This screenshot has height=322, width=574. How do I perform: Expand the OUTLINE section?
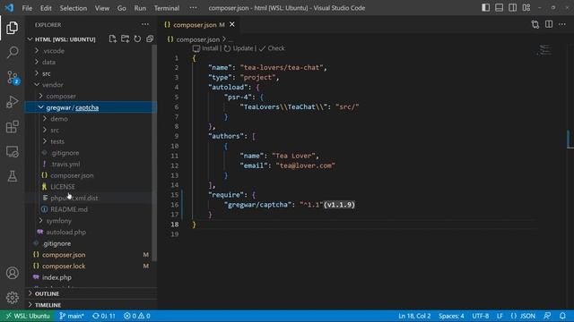point(91,293)
